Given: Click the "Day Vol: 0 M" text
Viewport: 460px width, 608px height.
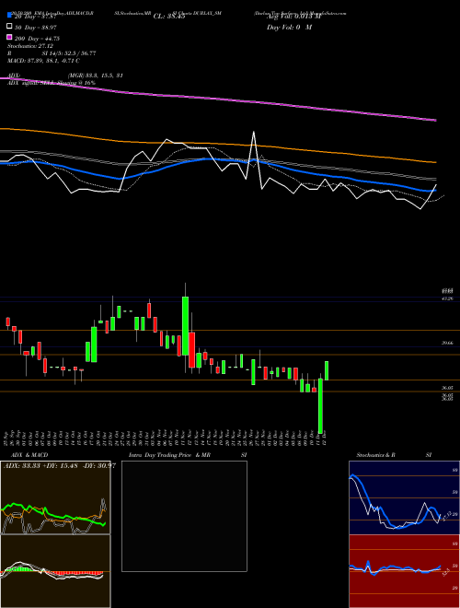Looking at the screenshot, I should tap(289, 27).
